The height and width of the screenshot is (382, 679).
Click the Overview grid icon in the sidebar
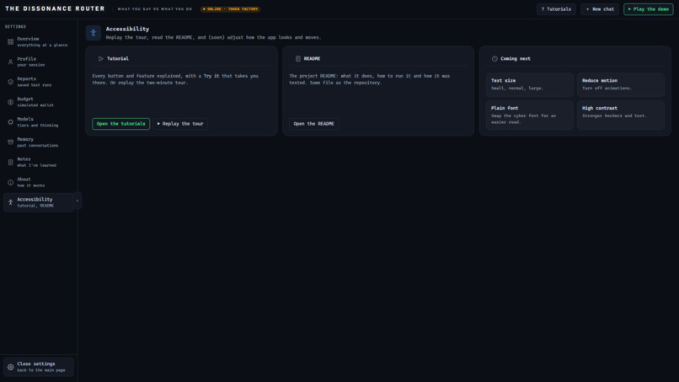pyautogui.click(x=10, y=41)
